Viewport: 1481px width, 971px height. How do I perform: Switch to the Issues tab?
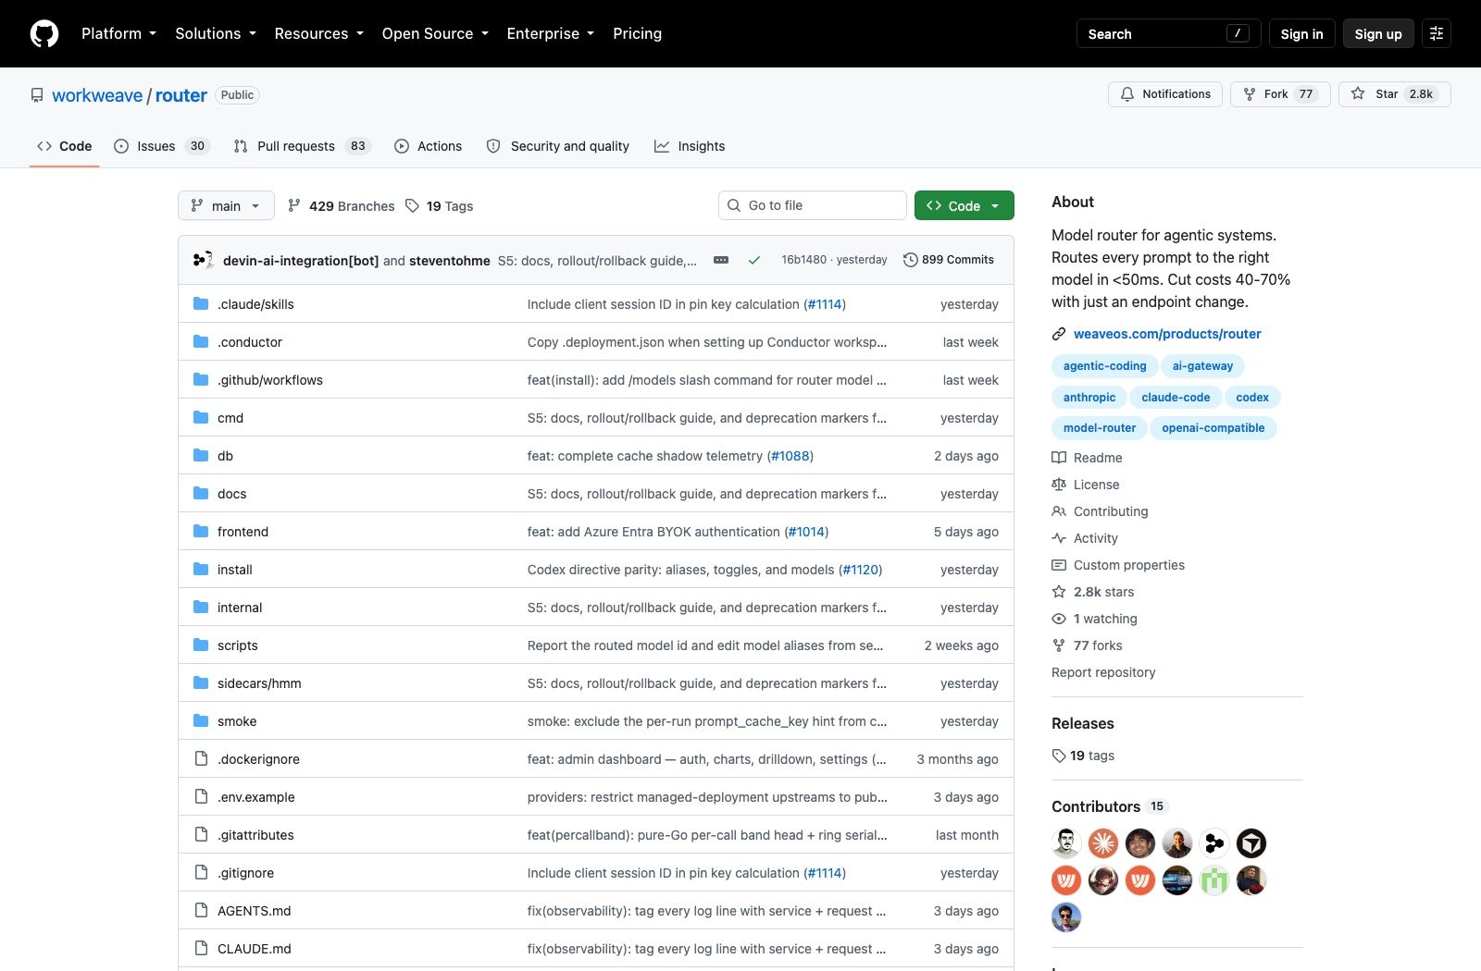pos(162,146)
